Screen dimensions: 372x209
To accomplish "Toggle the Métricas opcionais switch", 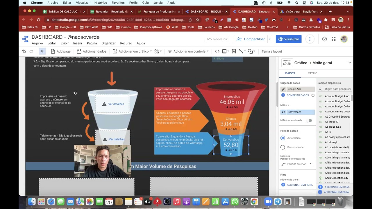I will pyautogui.click(x=309, y=120).
